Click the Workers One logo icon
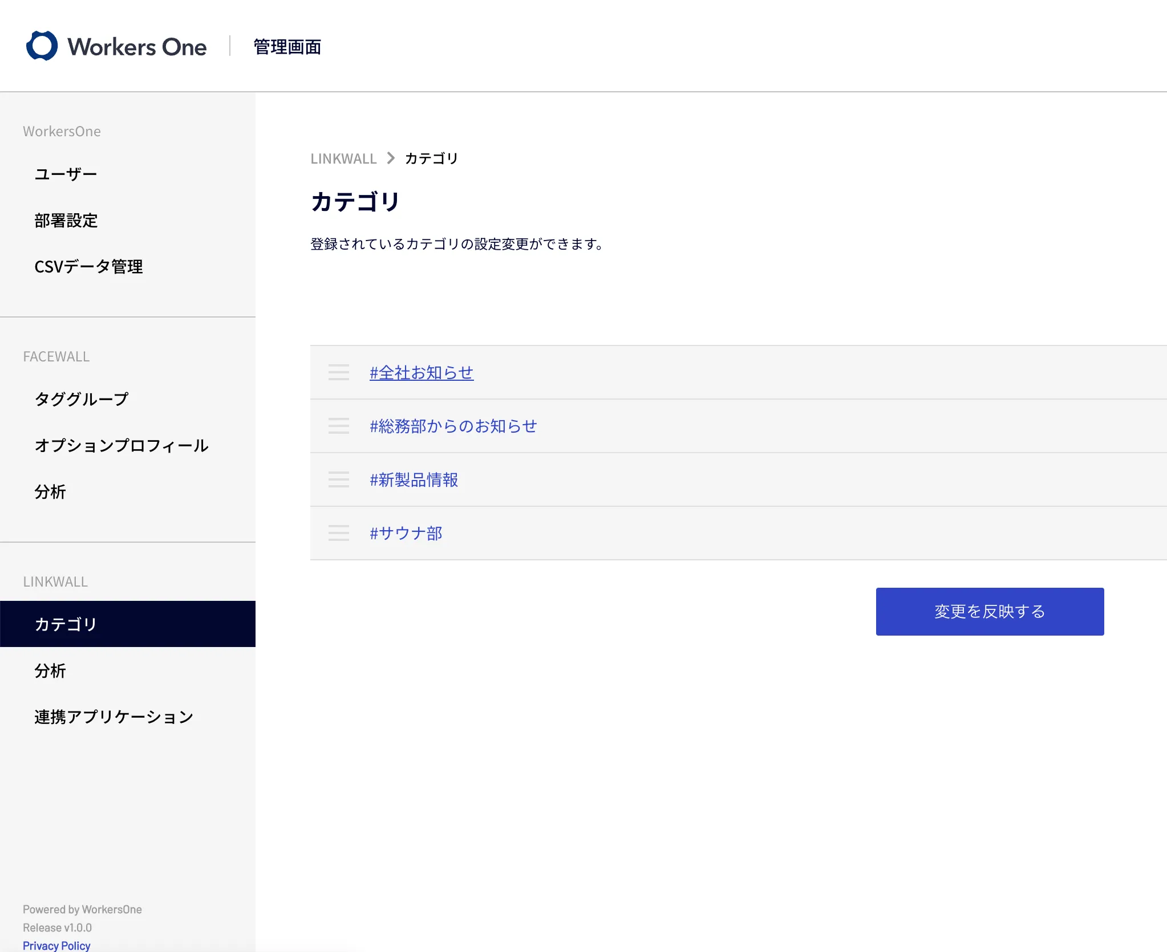This screenshot has height=952, width=1167. coord(42,46)
